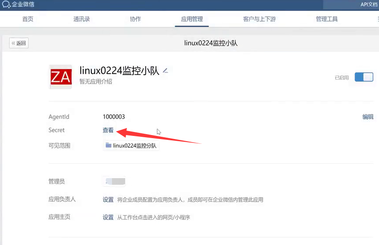Click 设置 for 应用主页
Image resolution: width=379 pixels, height=245 pixels.
tap(108, 217)
